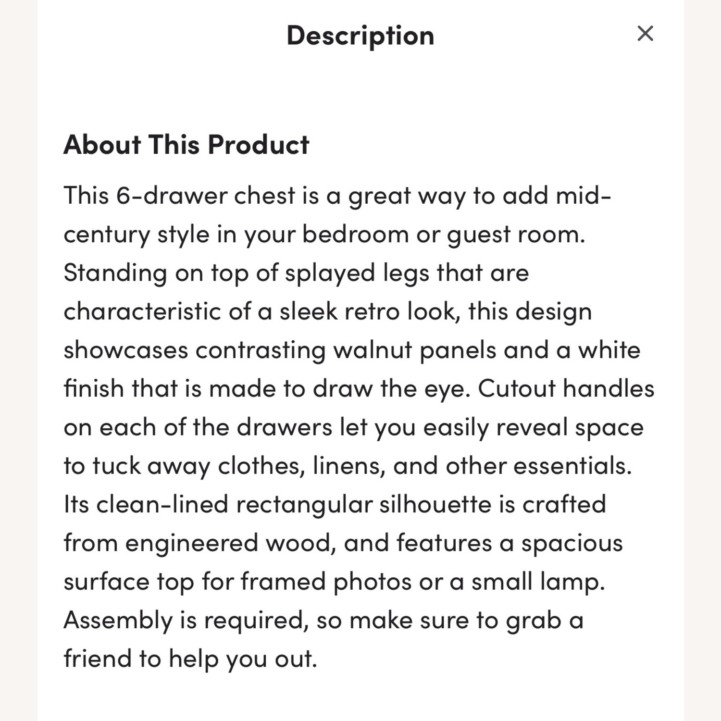Click the words "Cutout handles"
The width and height of the screenshot is (721, 721).
coord(566,388)
